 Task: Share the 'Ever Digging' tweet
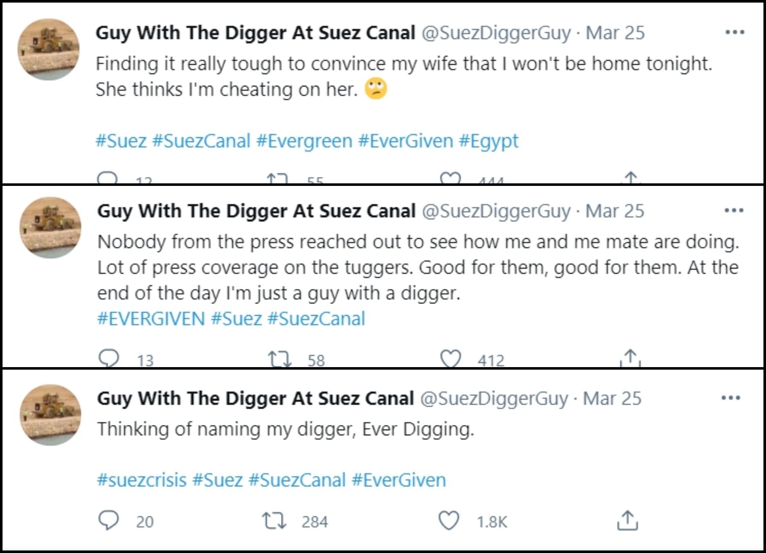coord(627,520)
